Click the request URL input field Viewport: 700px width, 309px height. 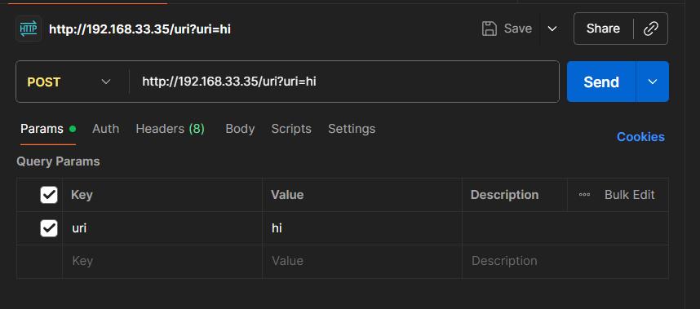343,82
